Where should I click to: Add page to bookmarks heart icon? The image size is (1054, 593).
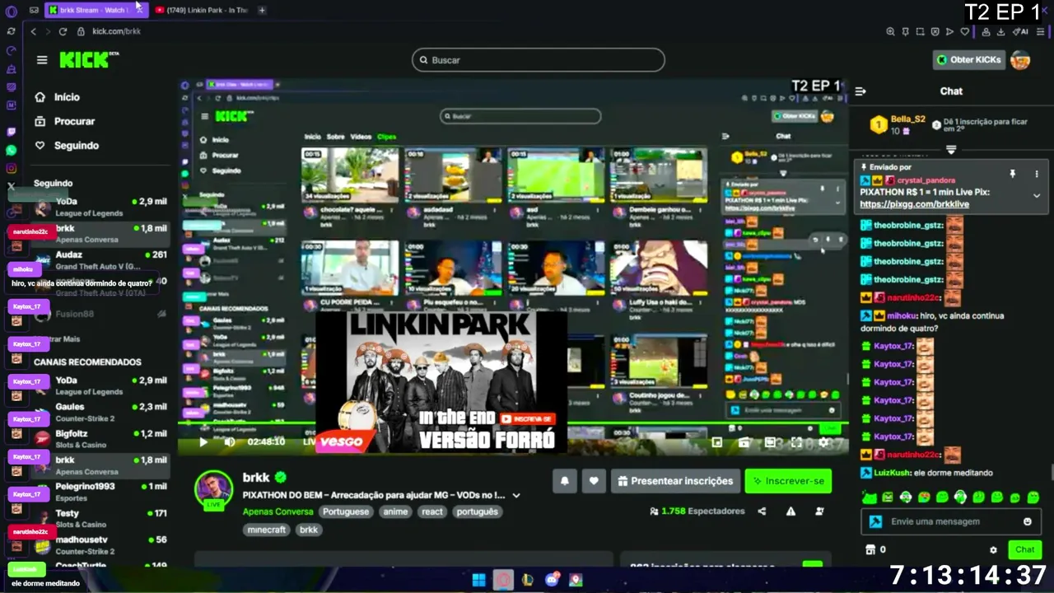click(964, 31)
